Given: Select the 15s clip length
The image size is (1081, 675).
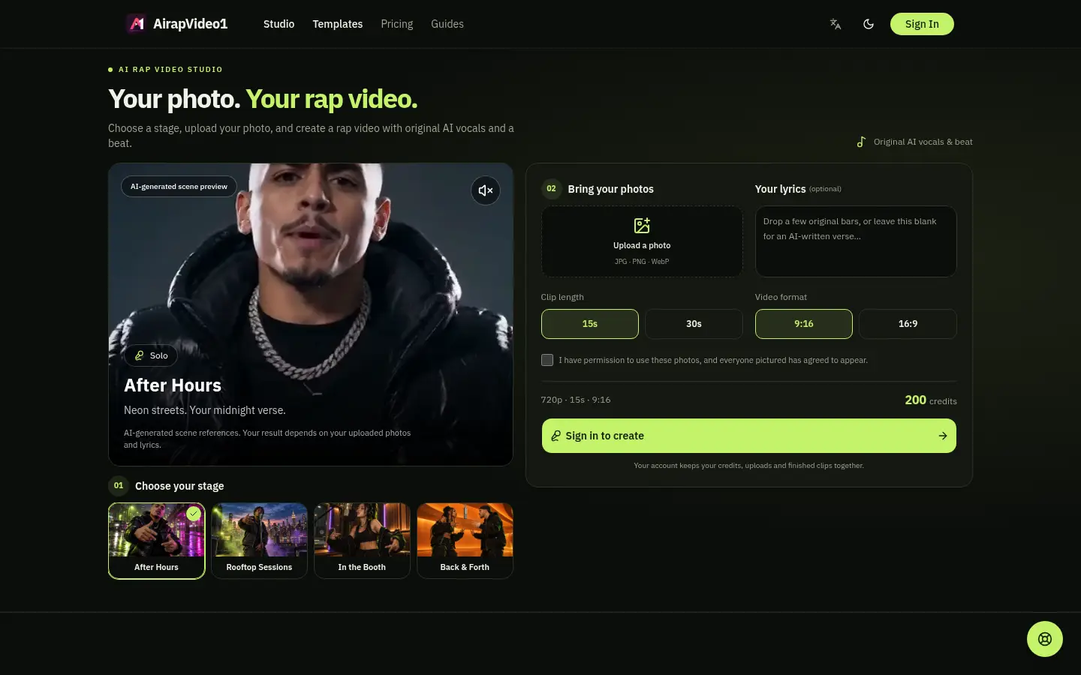Looking at the screenshot, I should [x=590, y=324].
